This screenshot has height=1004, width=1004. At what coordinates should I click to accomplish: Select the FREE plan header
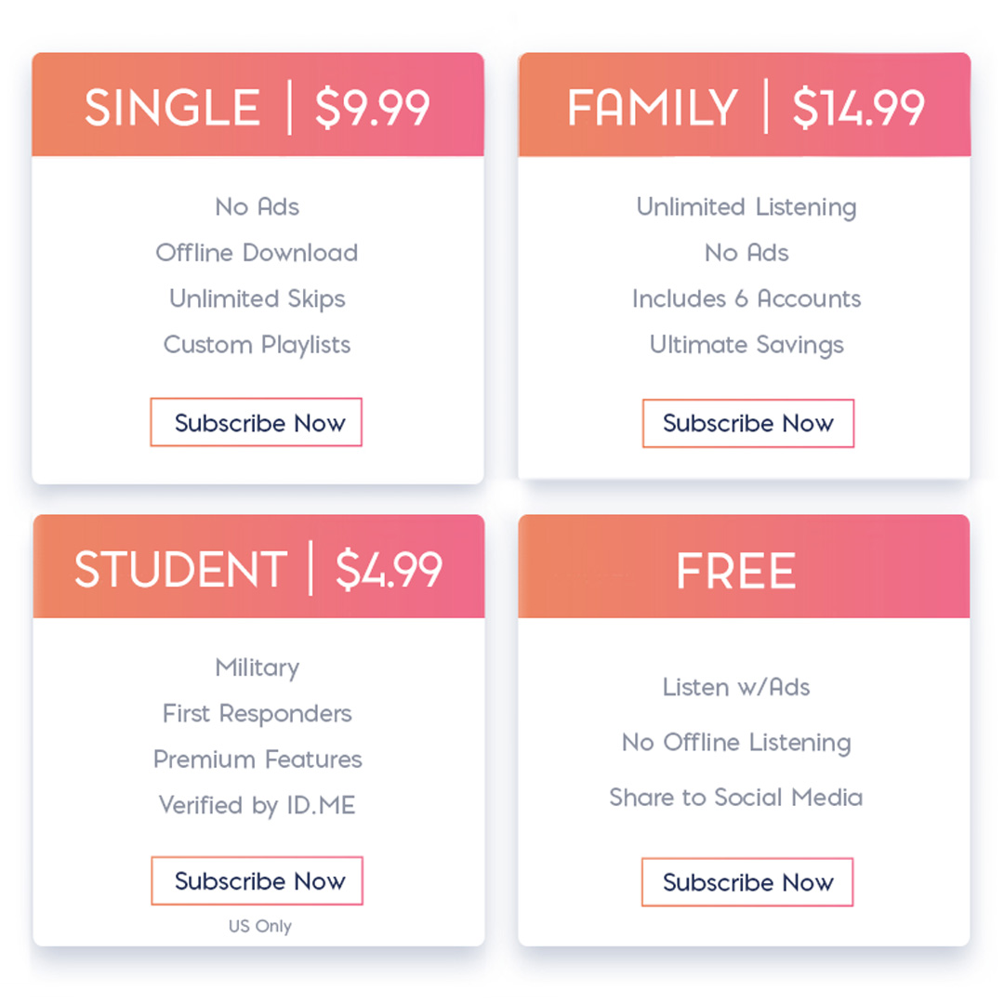744,567
